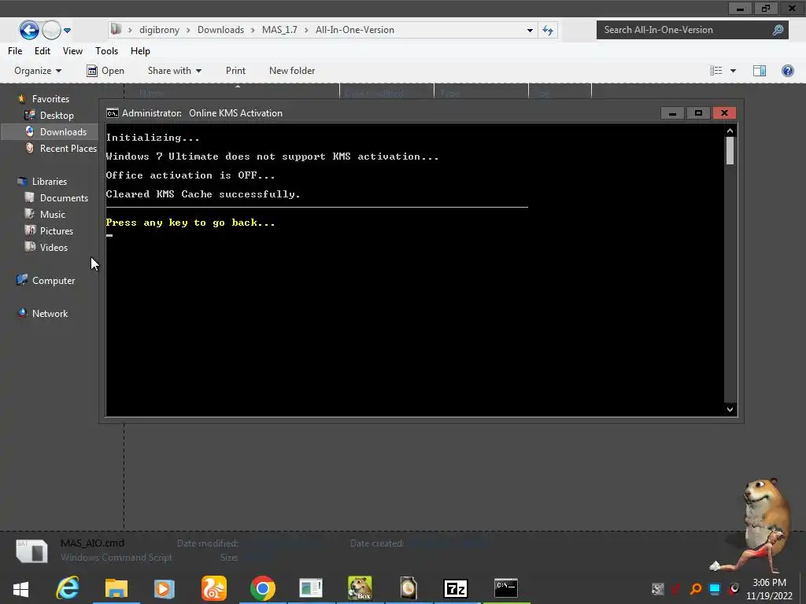Screen dimensions: 806x604
Task: Open 7-Zip from the taskbar
Action: pyautogui.click(x=456, y=588)
